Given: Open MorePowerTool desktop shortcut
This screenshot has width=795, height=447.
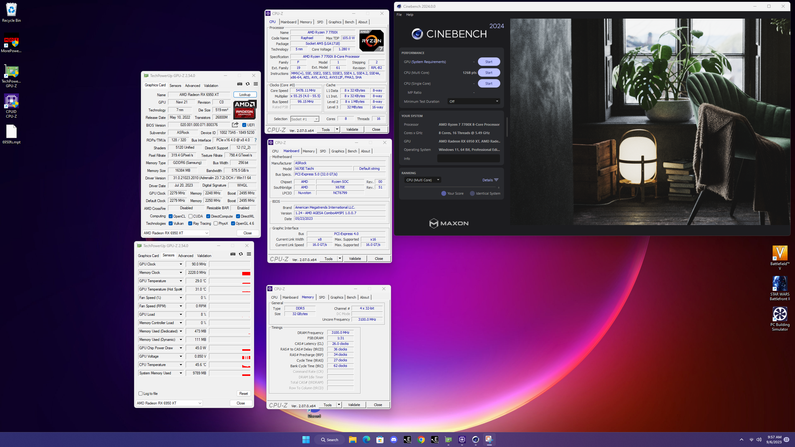Looking at the screenshot, I should point(11,43).
